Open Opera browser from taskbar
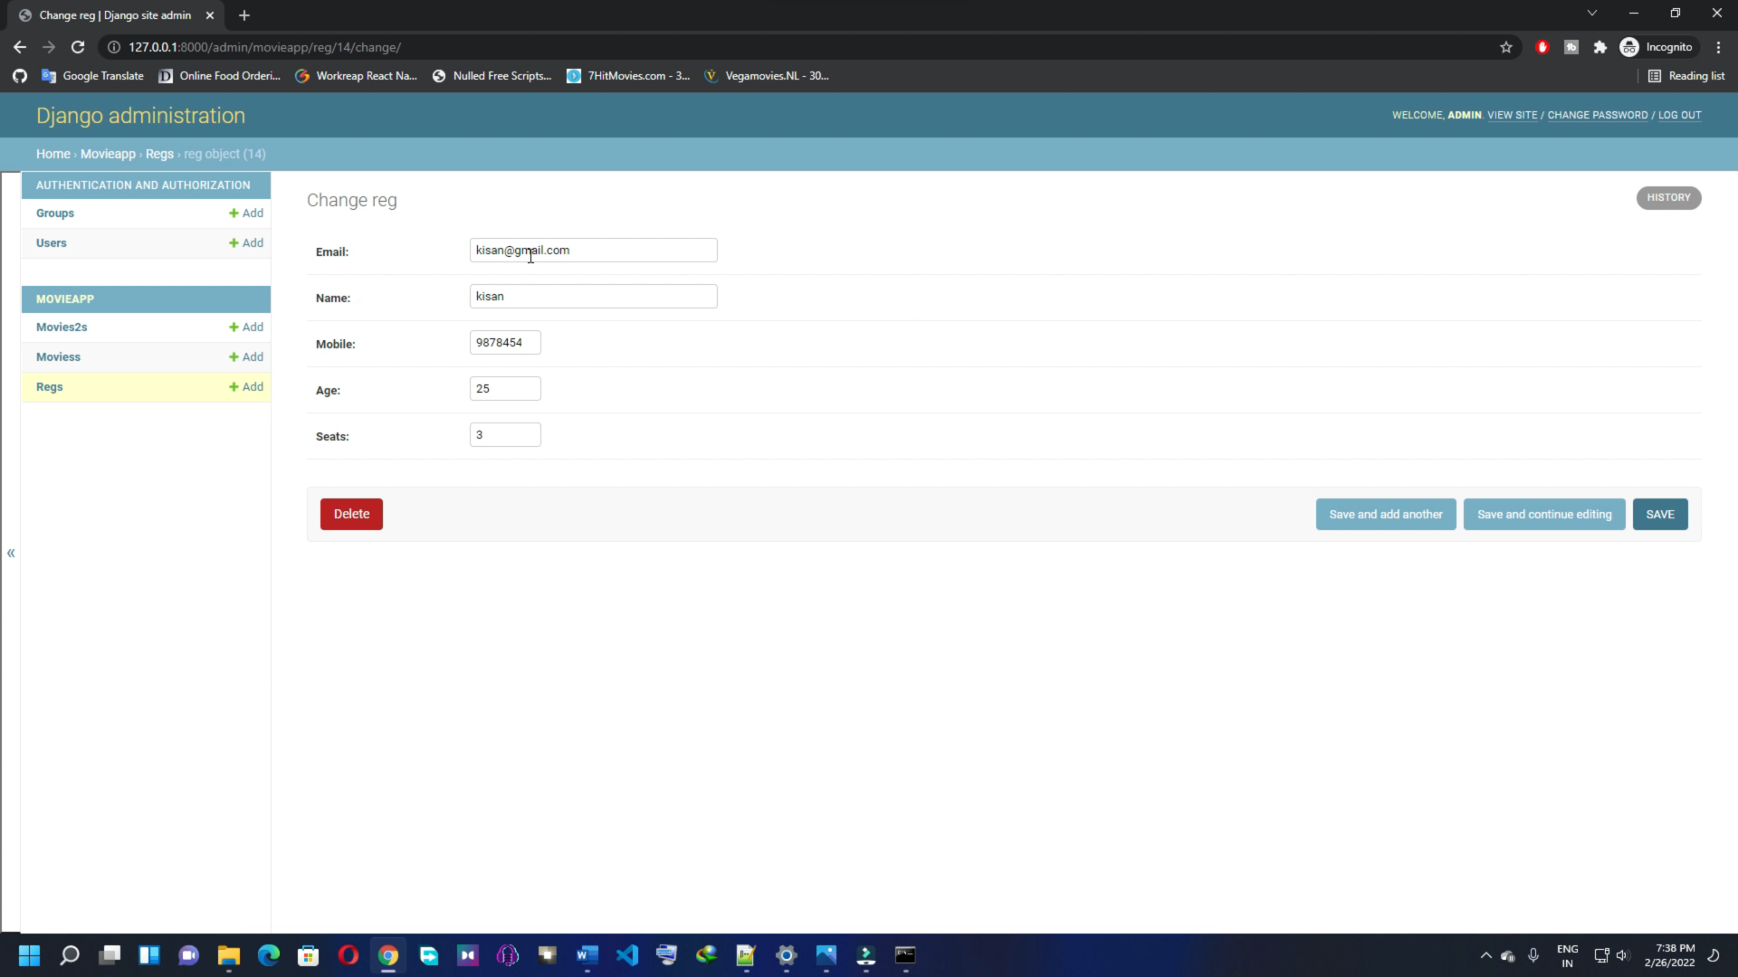 click(349, 955)
